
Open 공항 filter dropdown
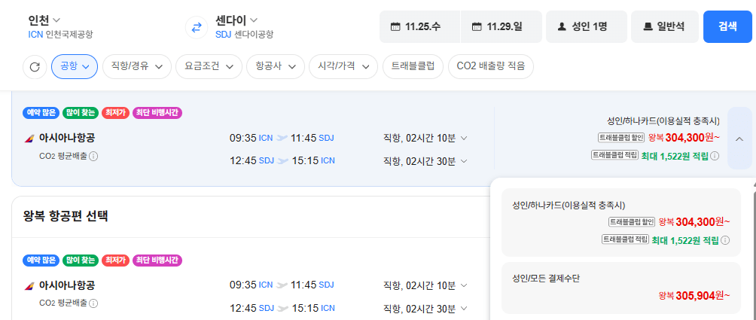75,66
